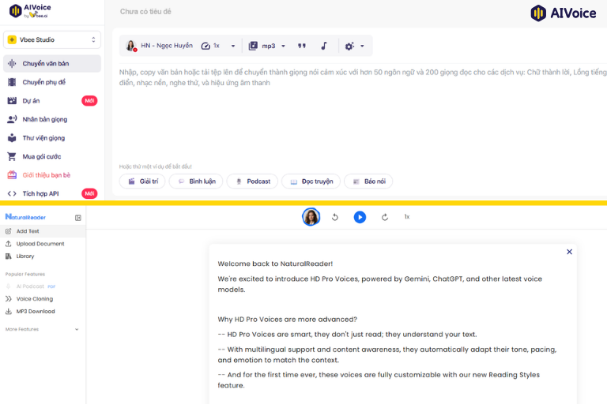Viewport: 607px width, 404px height.
Task: Change NaturalReader playback speed 1x
Action: coord(407,217)
